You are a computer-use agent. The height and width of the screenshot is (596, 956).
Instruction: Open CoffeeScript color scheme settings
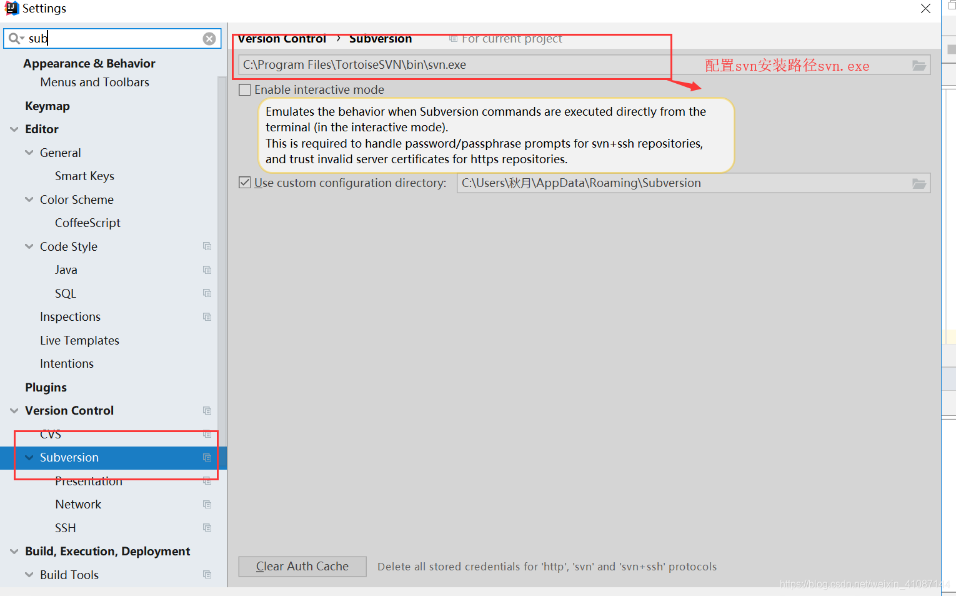(87, 223)
